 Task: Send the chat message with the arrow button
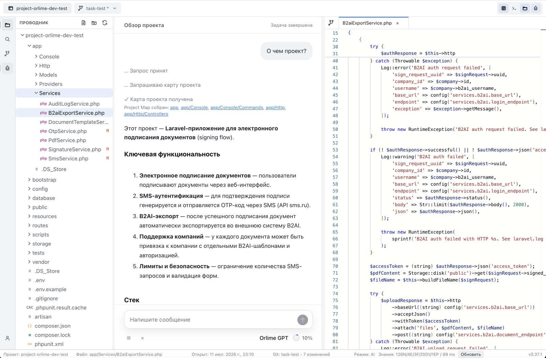click(x=302, y=320)
